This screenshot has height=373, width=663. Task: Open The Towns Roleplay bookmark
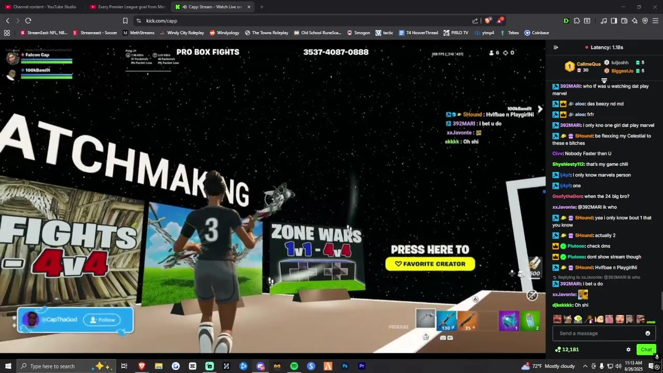tap(266, 33)
